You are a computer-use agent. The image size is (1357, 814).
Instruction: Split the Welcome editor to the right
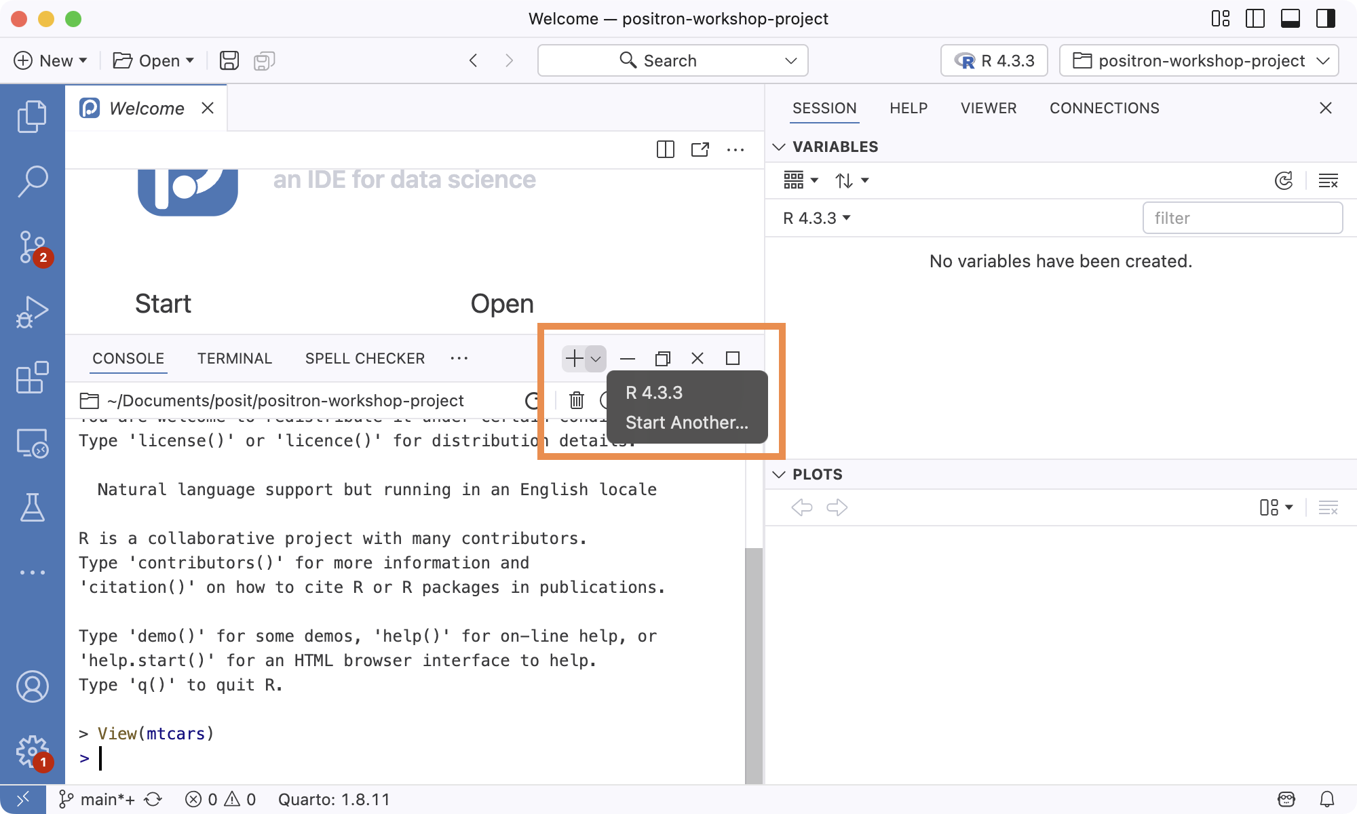click(666, 149)
